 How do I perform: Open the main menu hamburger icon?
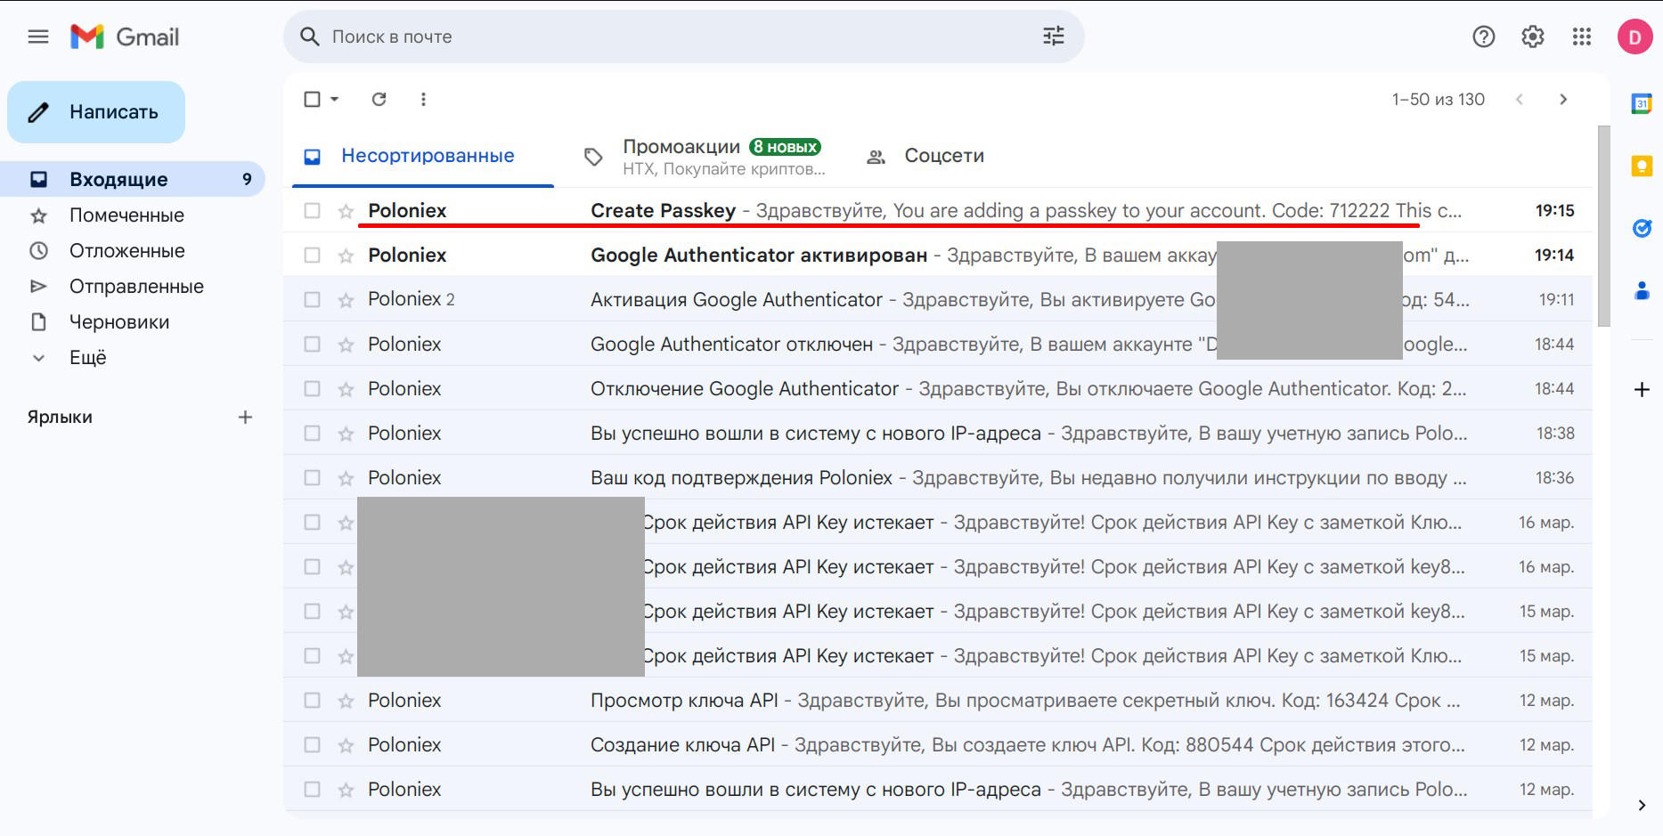coord(38,37)
